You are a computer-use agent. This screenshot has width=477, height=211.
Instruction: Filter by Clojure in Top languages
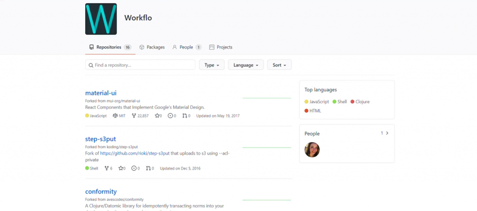[x=360, y=102]
